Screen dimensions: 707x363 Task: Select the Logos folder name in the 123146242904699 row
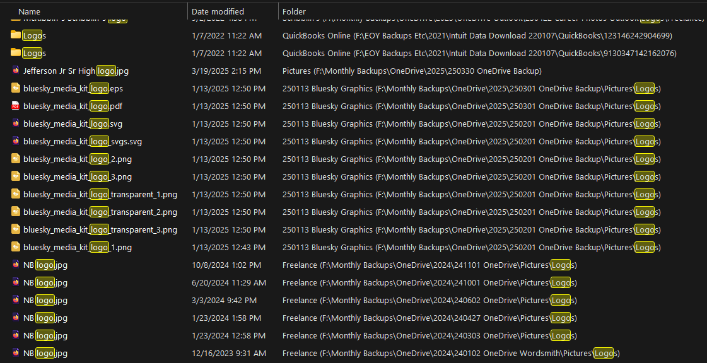click(x=34, y=35)
